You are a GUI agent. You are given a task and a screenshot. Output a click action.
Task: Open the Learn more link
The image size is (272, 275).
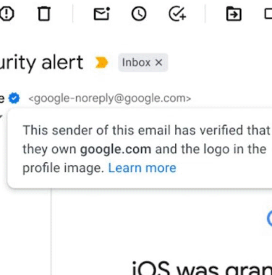[142, 168]
